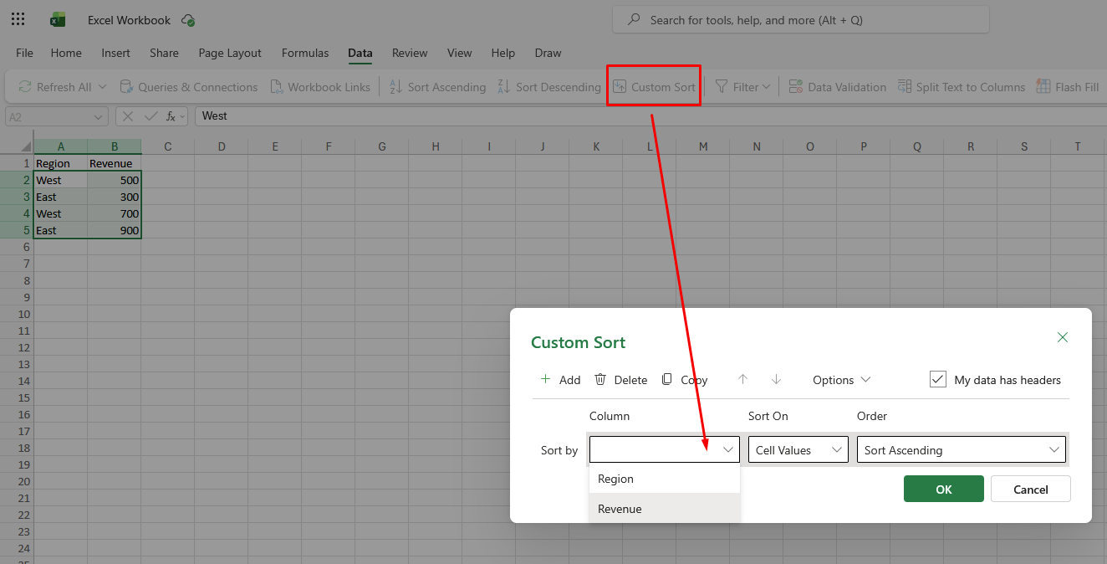Click the move up arrow in Custom Sort

[742, 379]
